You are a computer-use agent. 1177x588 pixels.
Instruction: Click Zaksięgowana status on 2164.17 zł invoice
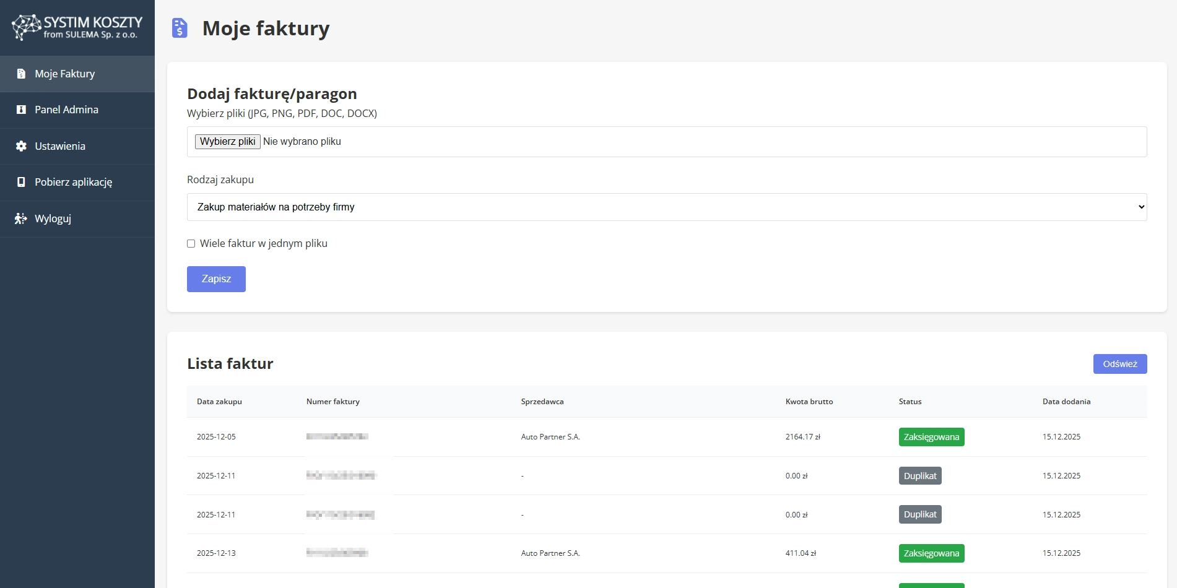point(931,437)
